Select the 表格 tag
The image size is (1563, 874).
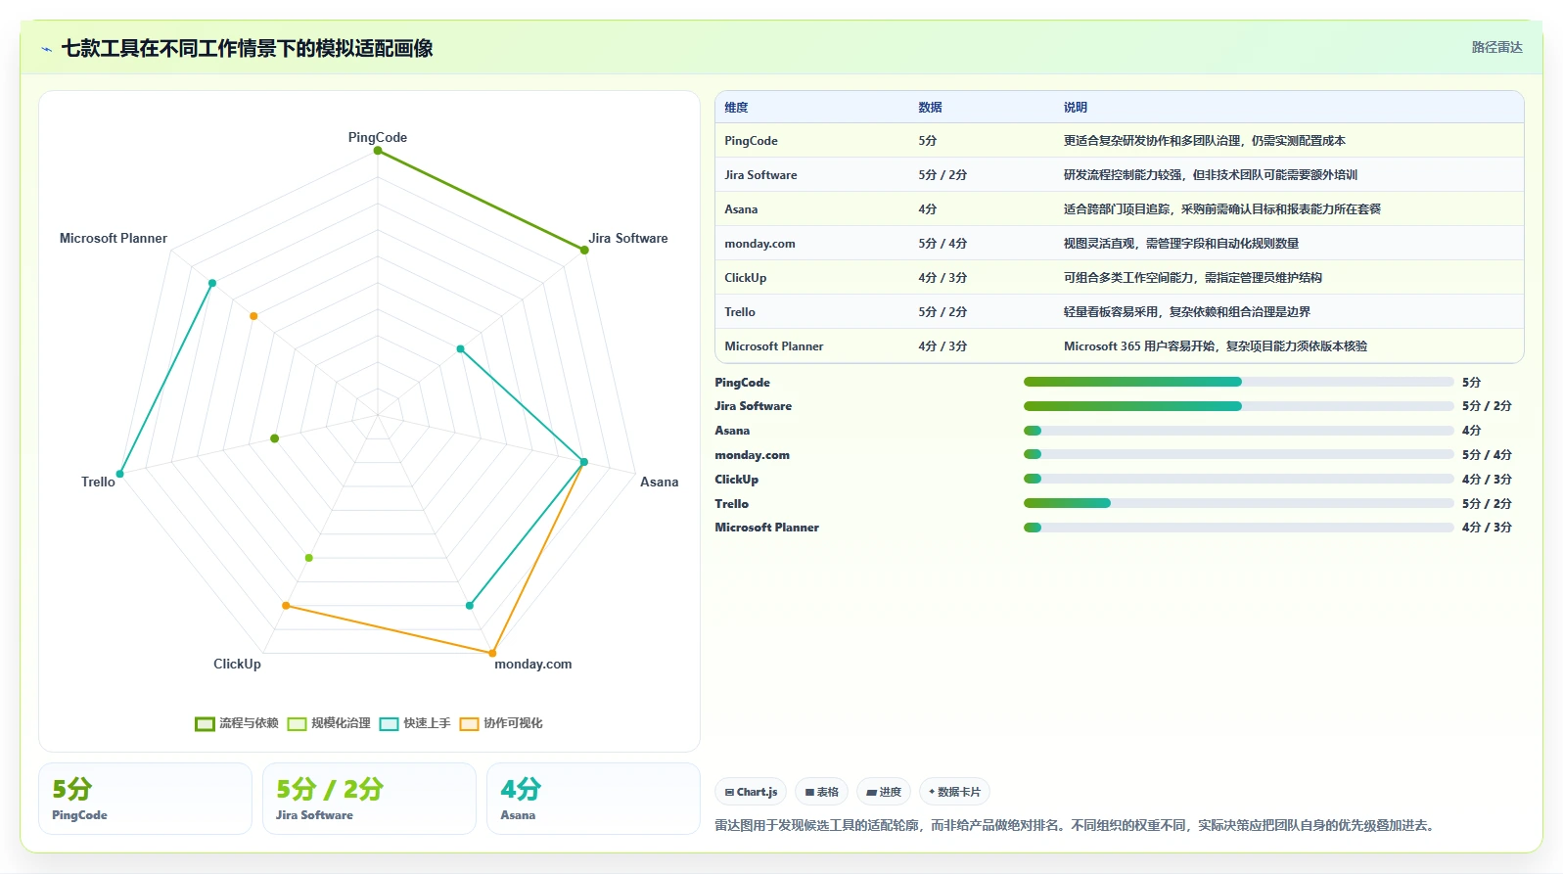[821, 792]
